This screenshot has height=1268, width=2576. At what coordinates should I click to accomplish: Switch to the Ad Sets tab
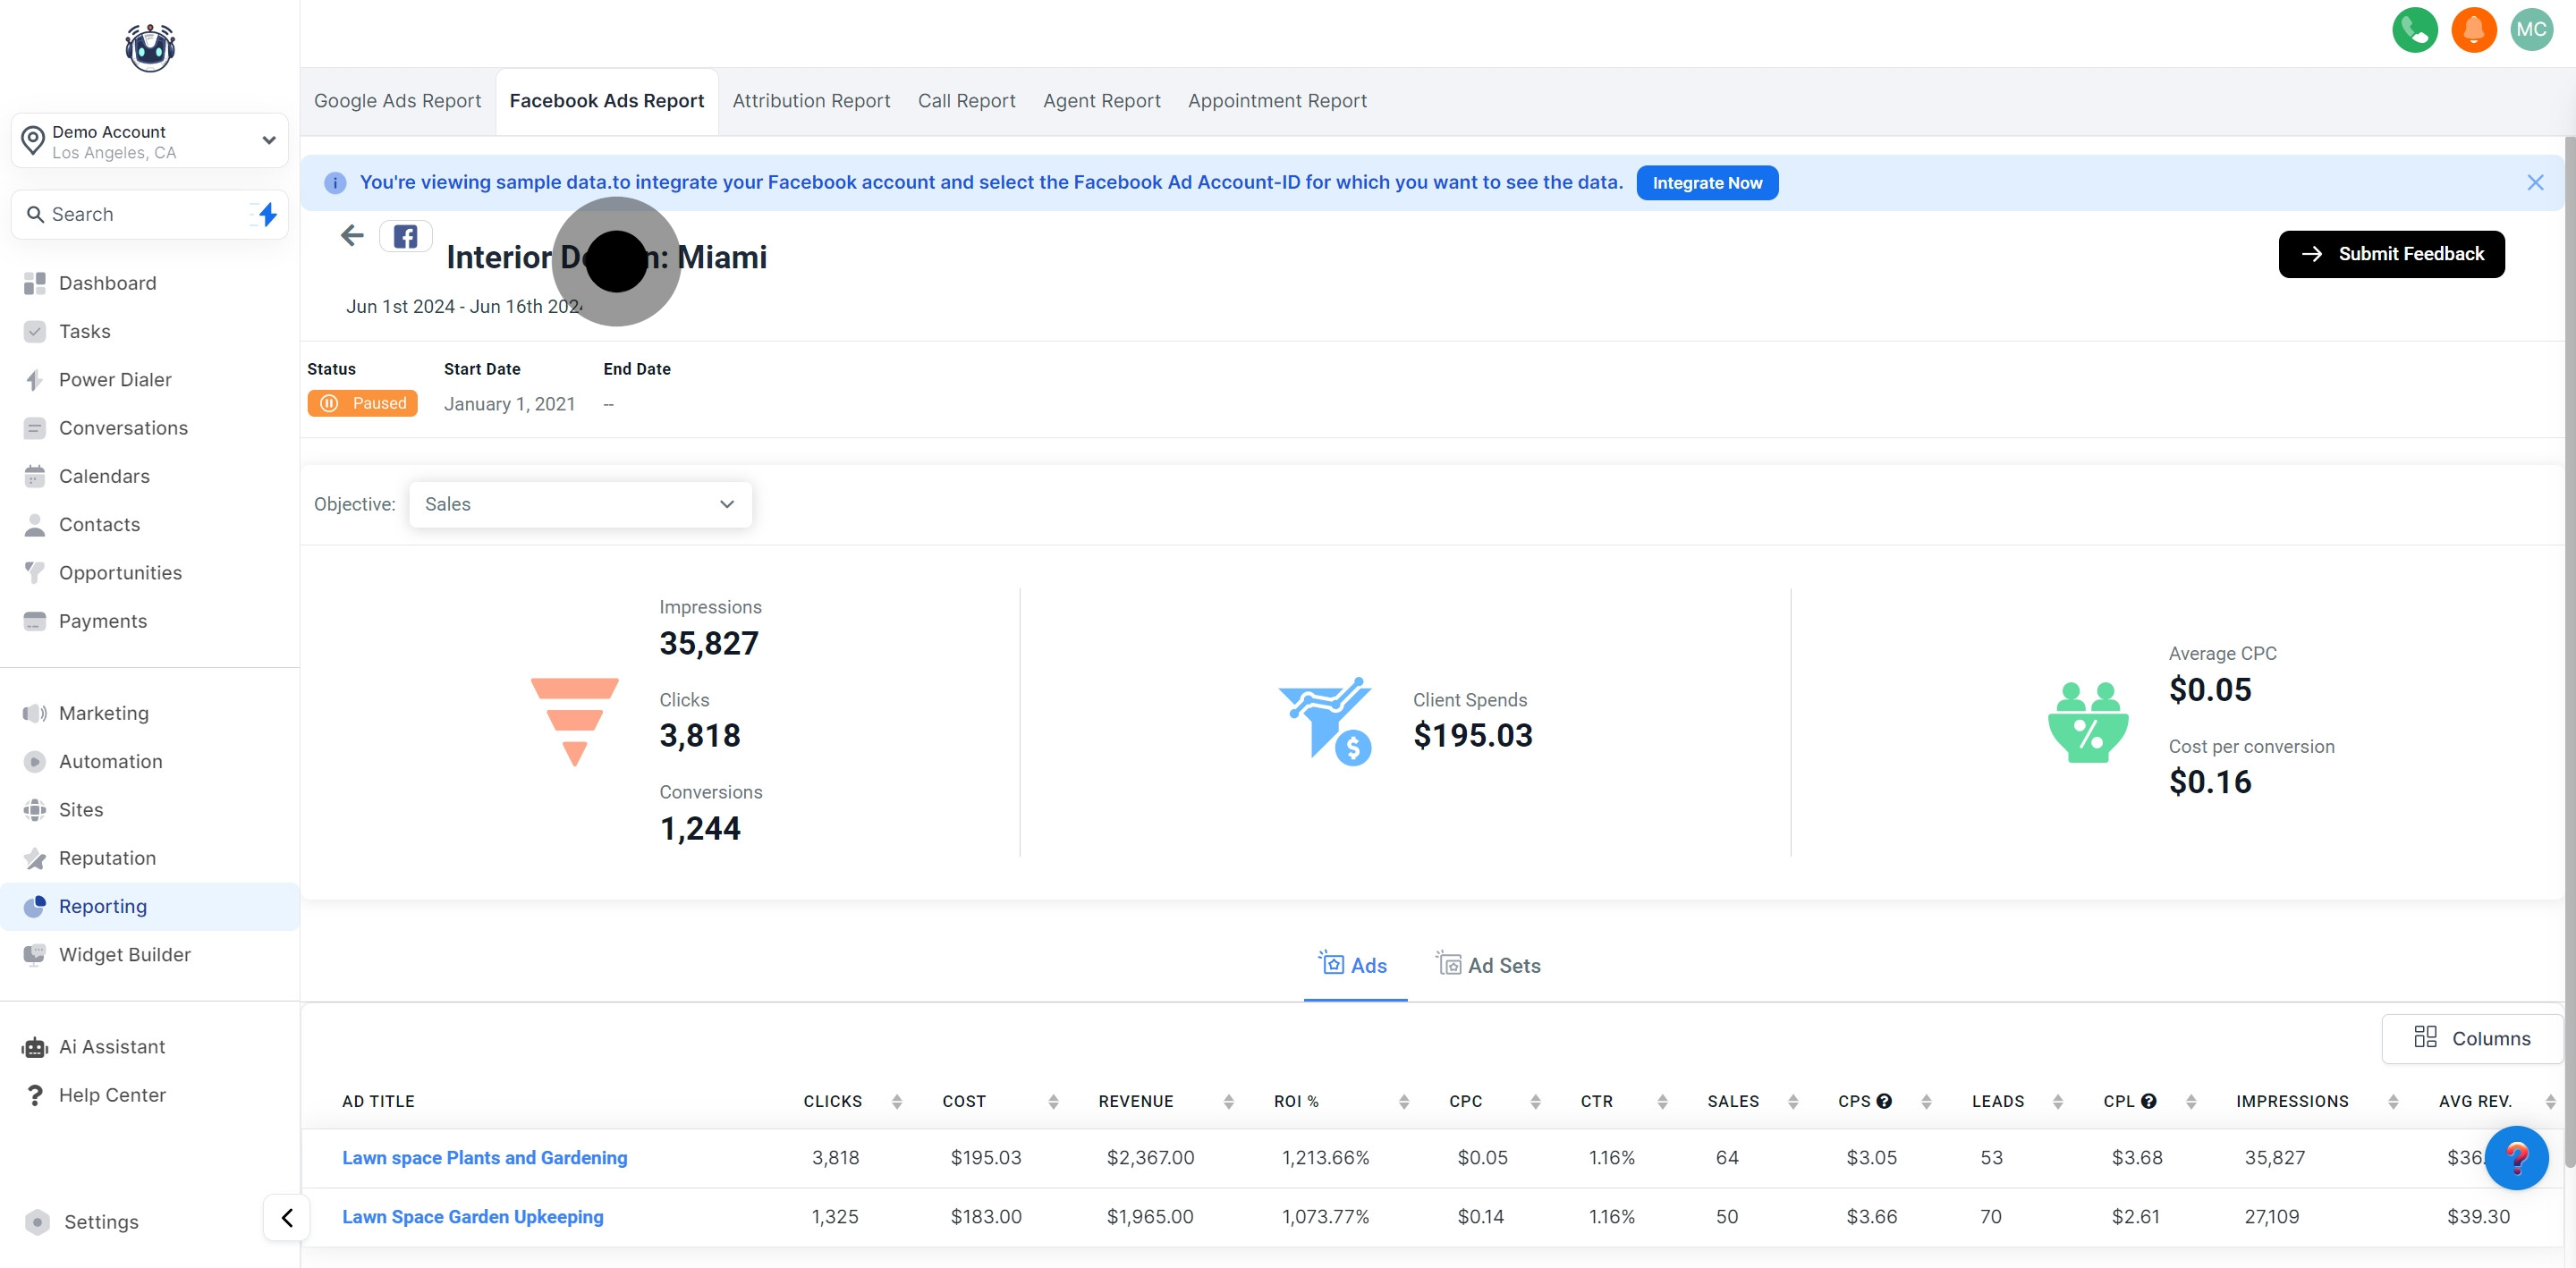pyautogui.click(x=1489, y=965)
